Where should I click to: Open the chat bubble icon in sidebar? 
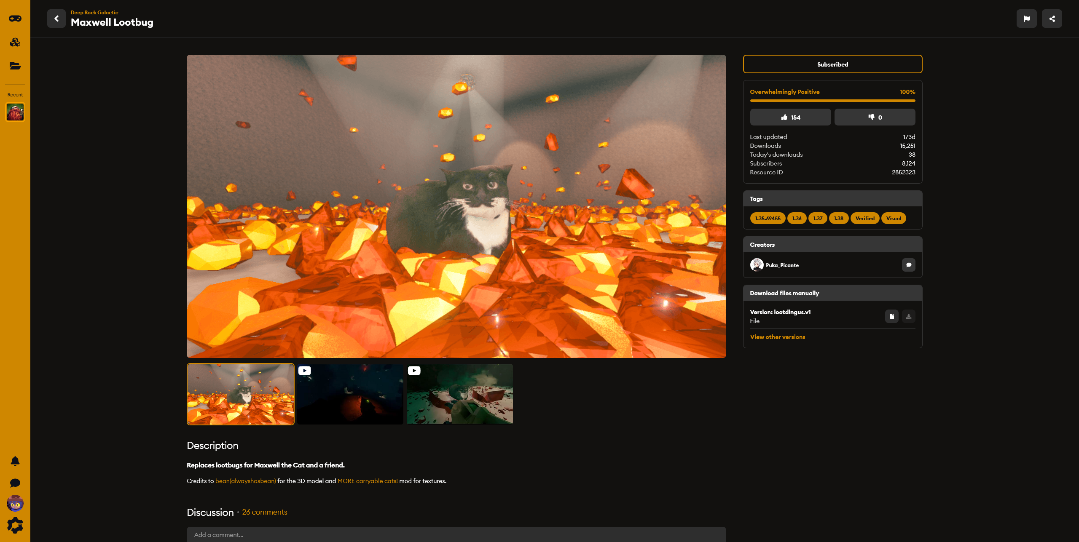tap(15, 483)
